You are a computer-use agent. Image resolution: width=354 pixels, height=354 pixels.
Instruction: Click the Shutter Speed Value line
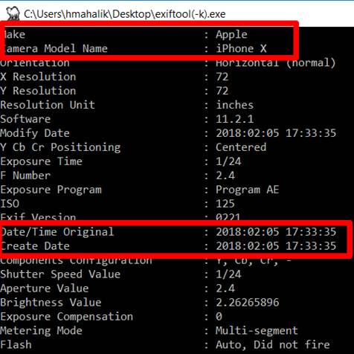tap(120, 274)
